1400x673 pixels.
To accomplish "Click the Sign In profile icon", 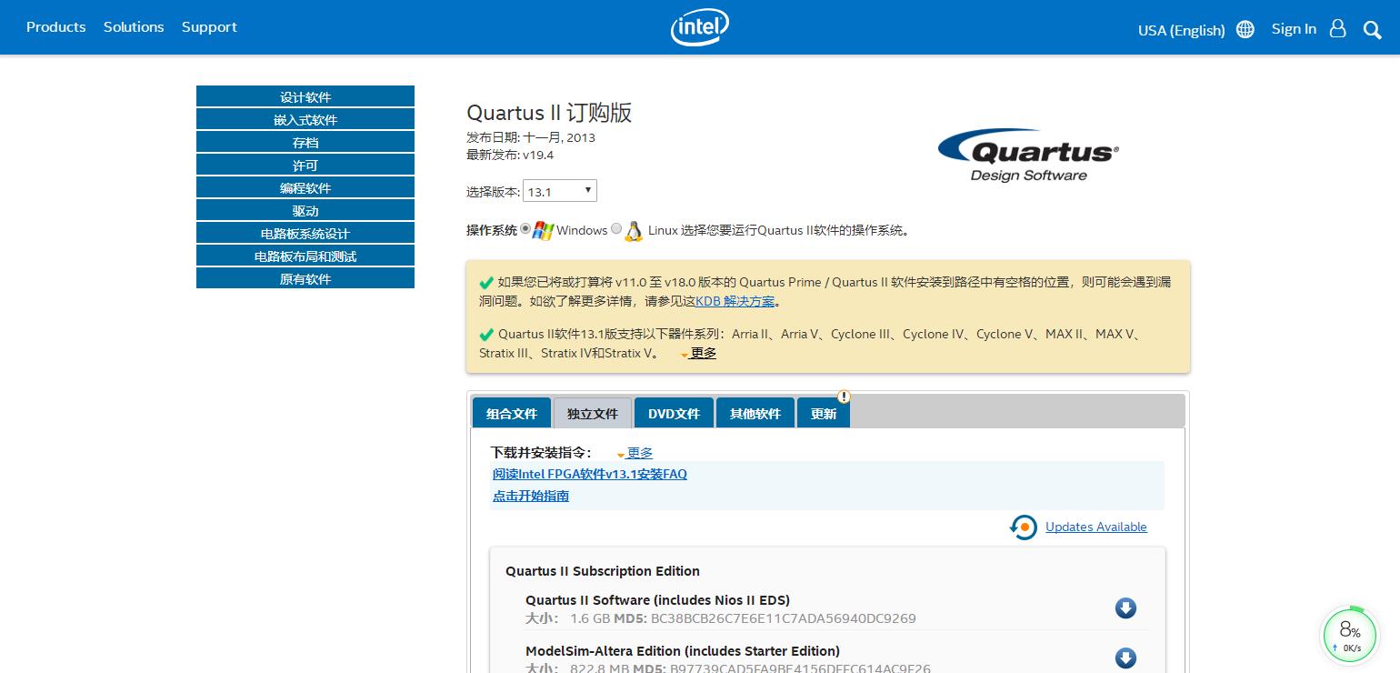I will [1337, 29].
